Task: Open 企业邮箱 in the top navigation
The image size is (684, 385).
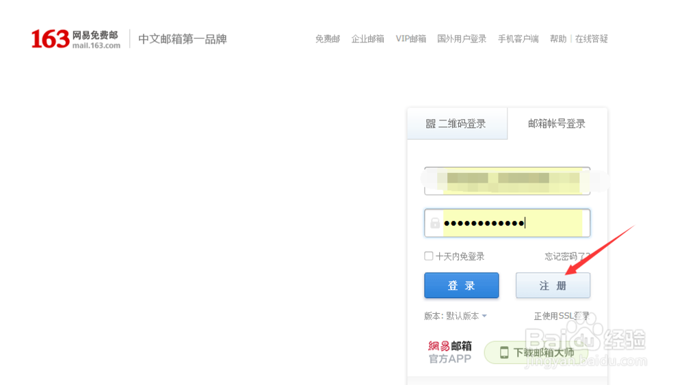Action: (368, 39)
